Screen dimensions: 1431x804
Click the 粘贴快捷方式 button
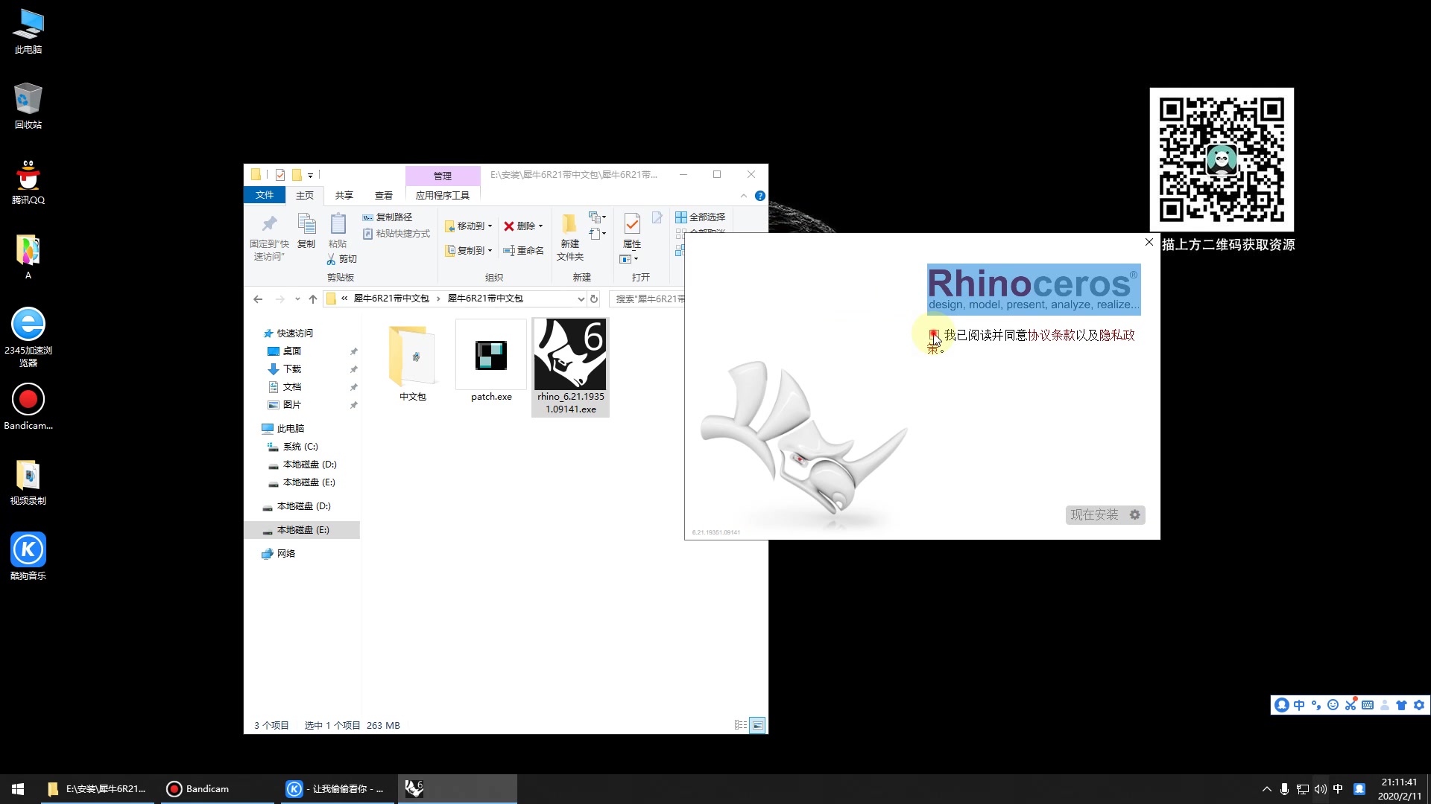tap(397, 234)
